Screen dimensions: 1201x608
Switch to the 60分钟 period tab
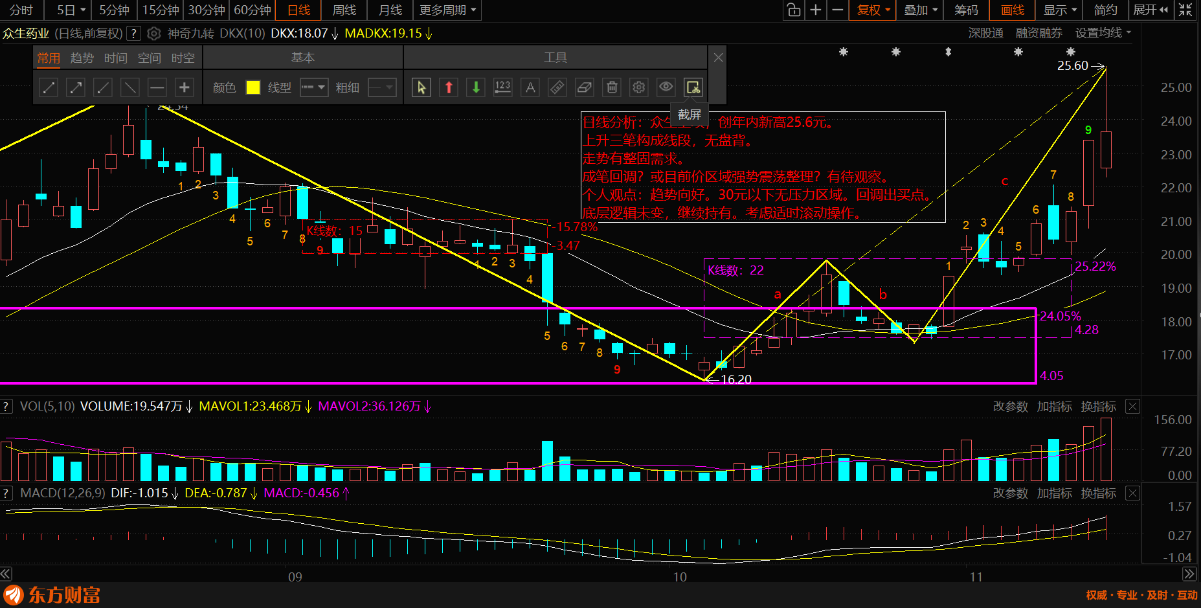(253, 10)
